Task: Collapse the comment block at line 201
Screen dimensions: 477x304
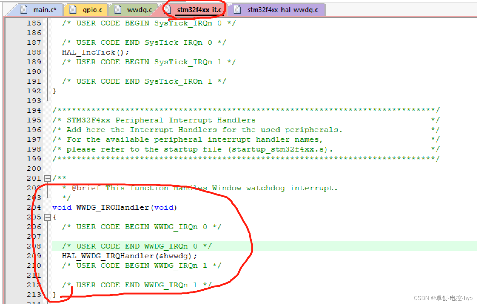Action: click(x=48, y=178)
